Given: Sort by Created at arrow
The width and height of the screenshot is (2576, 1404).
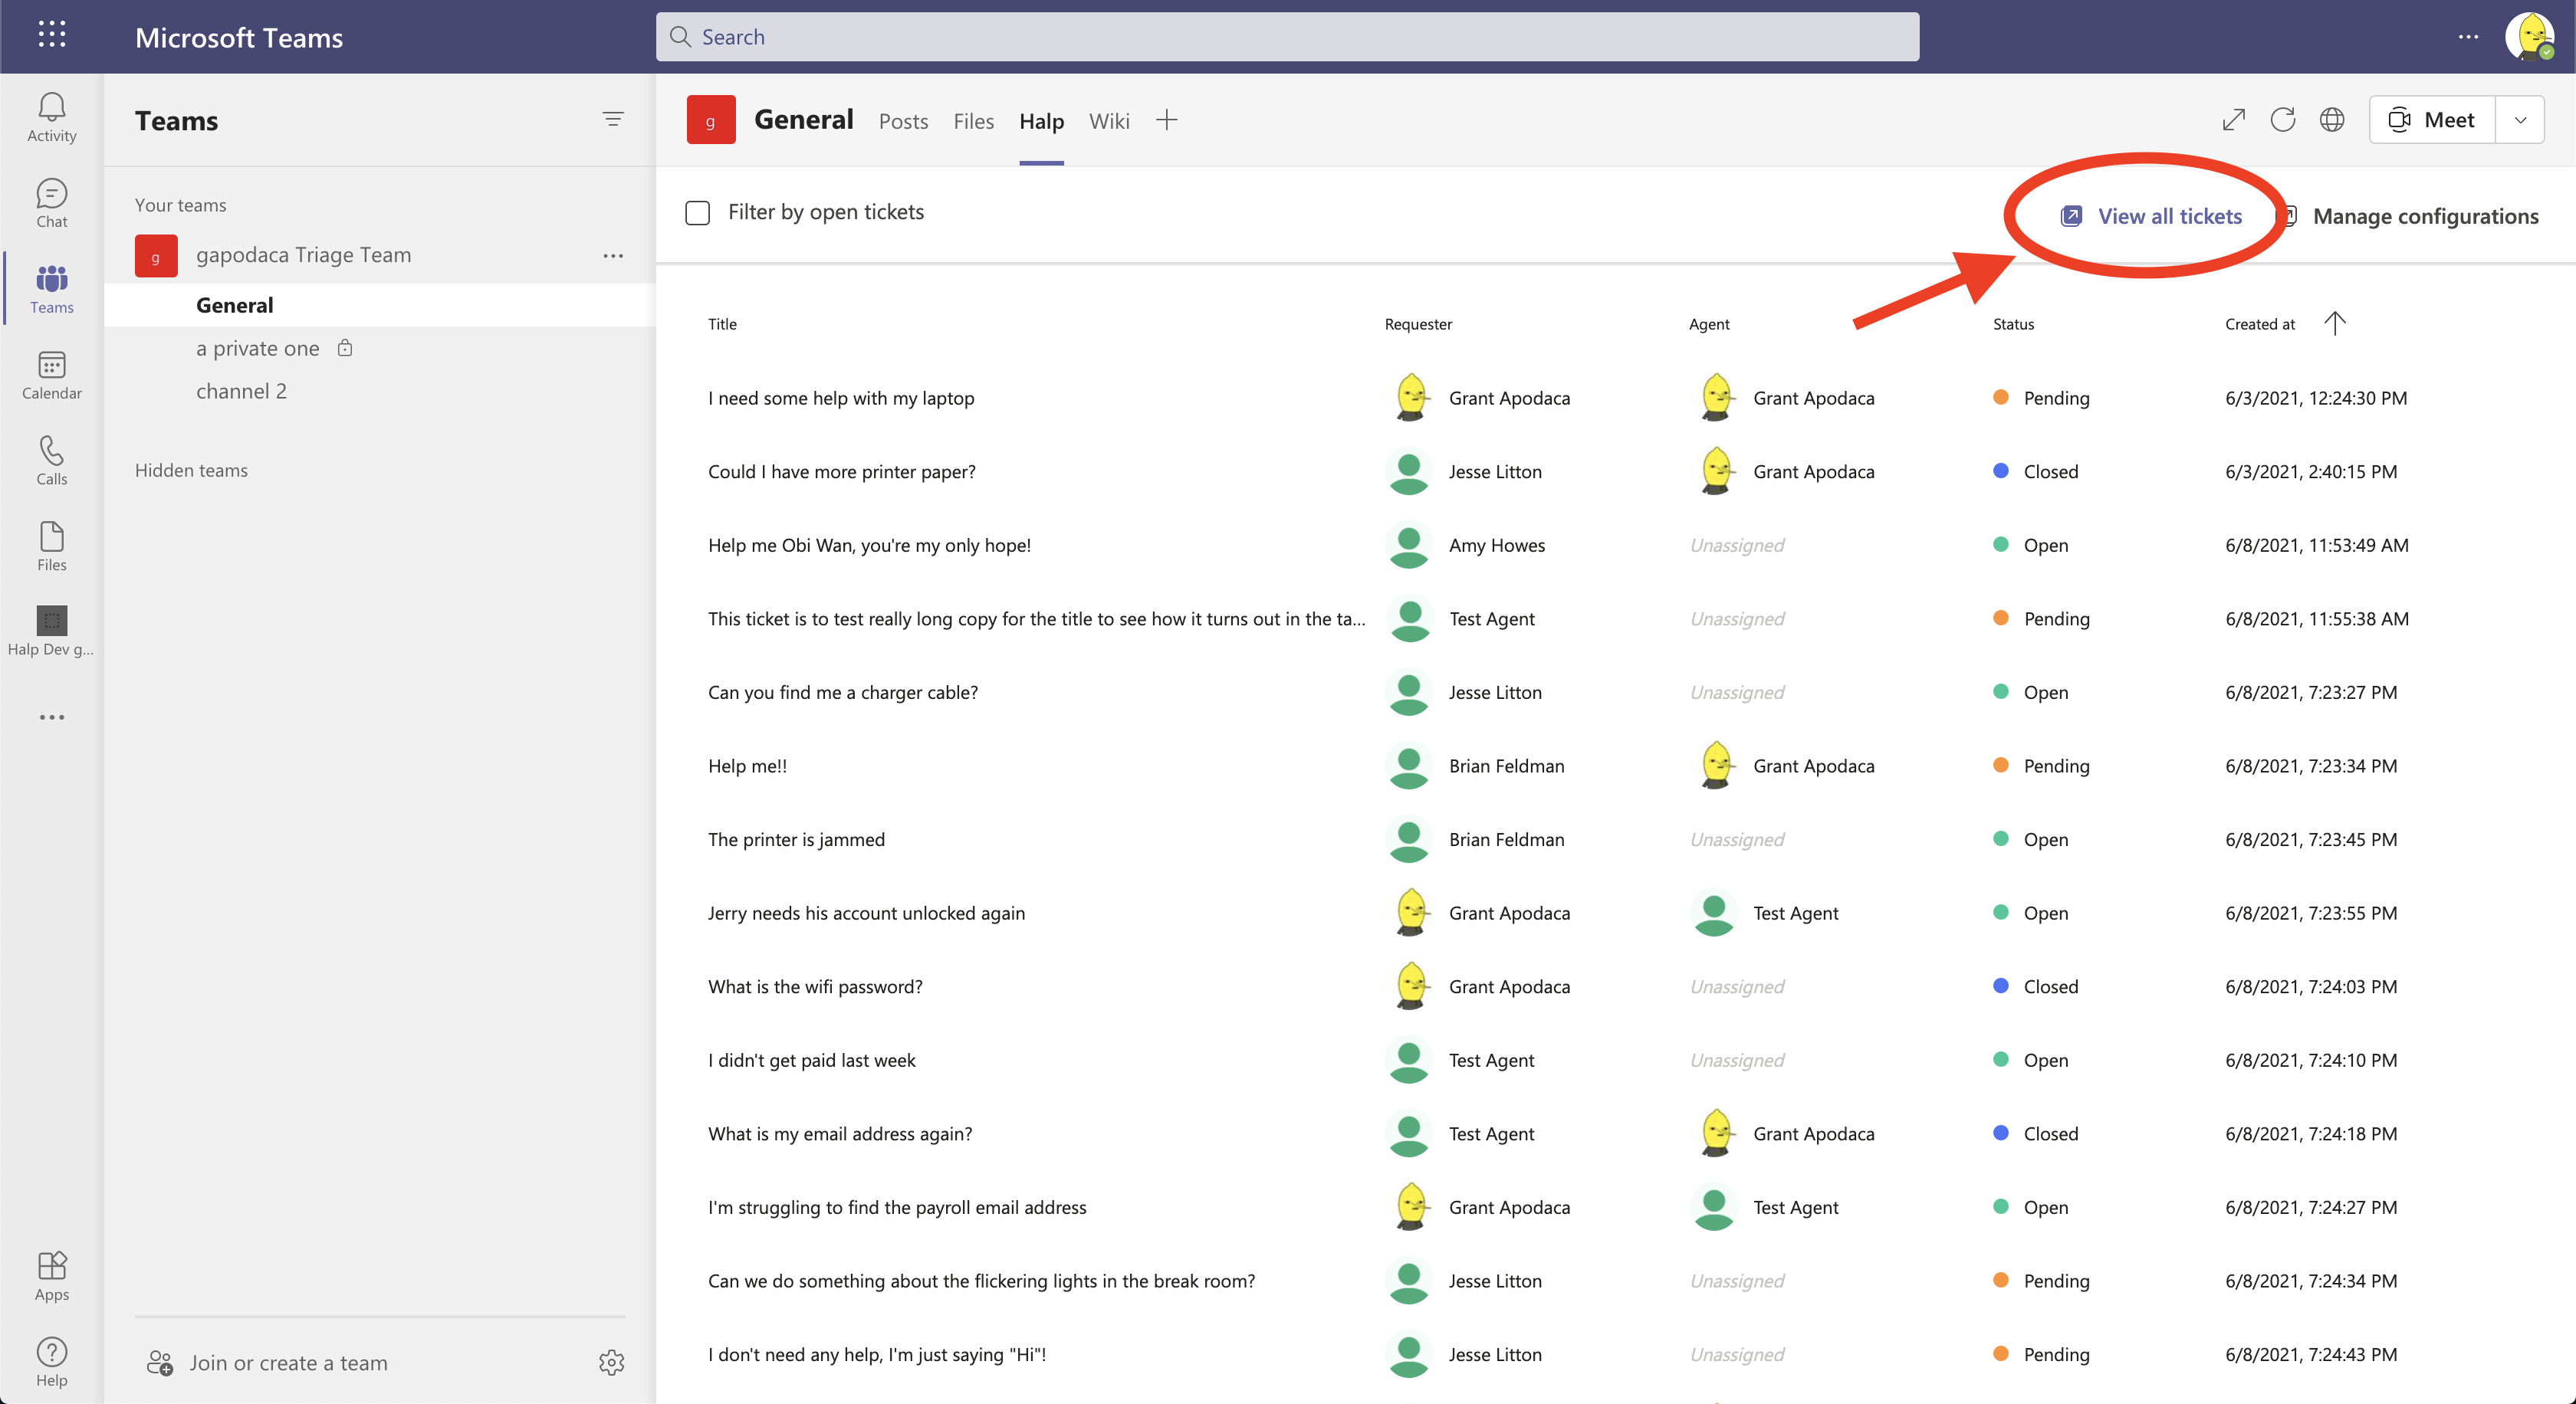Looking at the screenshot, I should pyautogui.click(x=2335, y=323).
